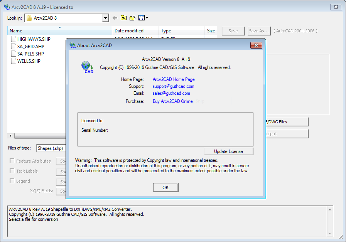Click the Feature Attributes Specify button
The image size is (346, 242).
point(61,161)
